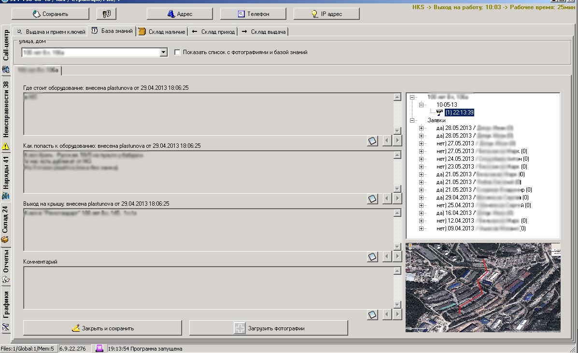
Task: Expand the нет) 23.05.2013 request entry
Action: tap(422, 167)
